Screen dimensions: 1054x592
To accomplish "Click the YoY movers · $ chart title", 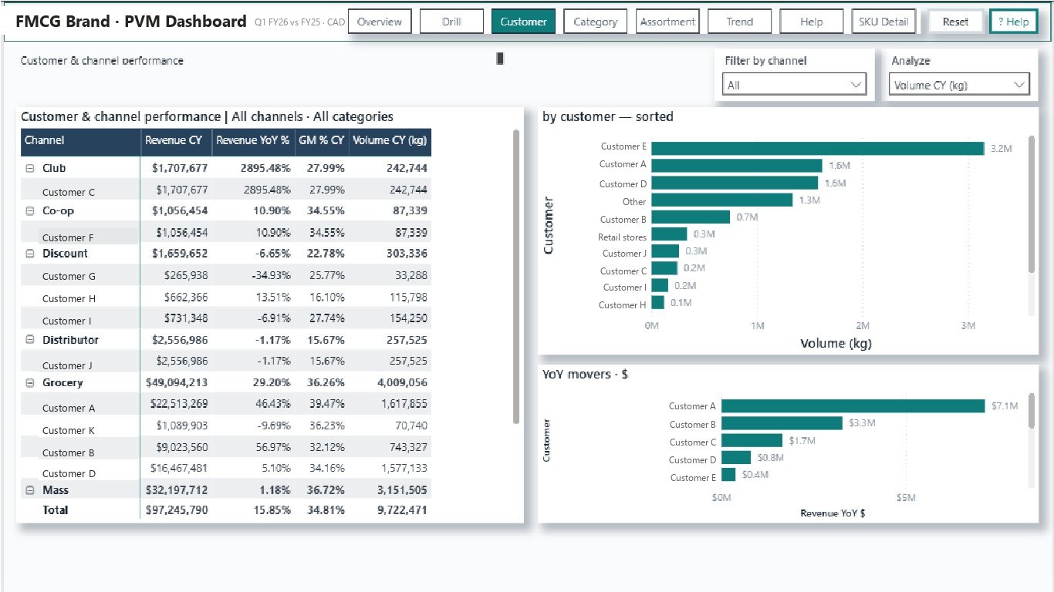I will pos(586,374).
